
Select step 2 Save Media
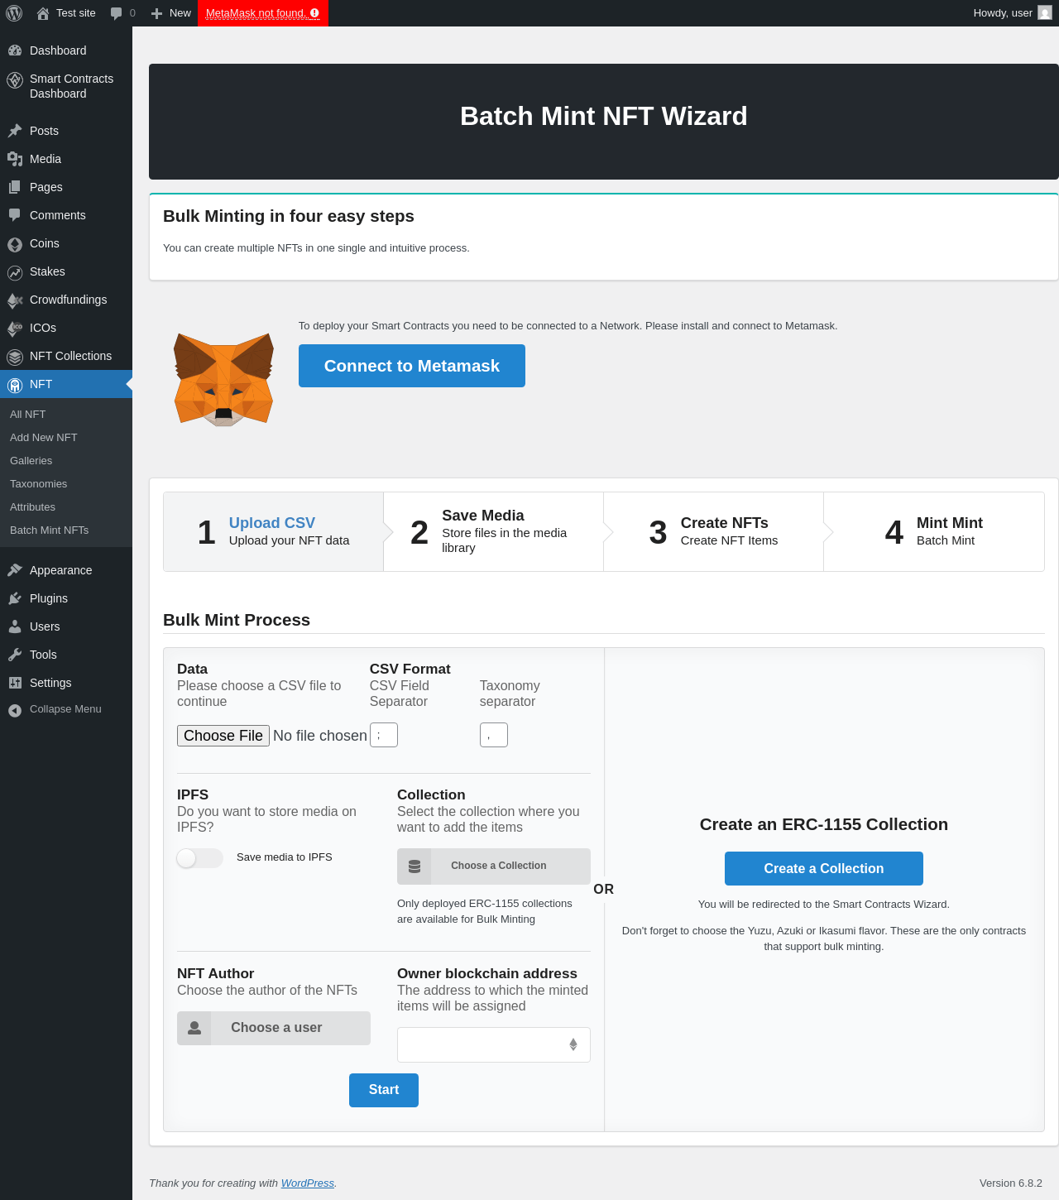point(494,532)
